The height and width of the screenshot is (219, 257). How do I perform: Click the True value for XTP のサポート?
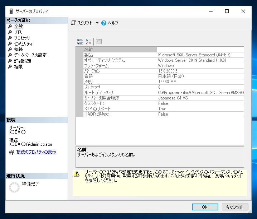162,109
